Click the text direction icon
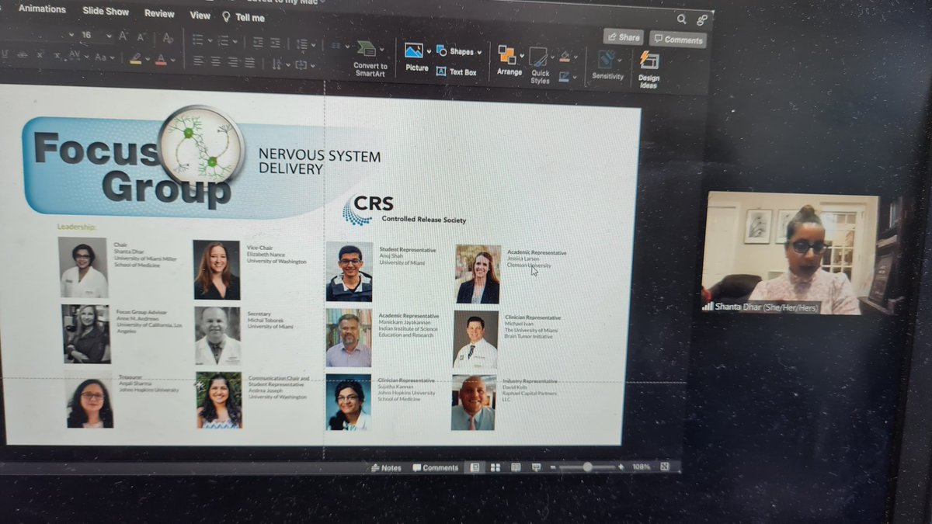The height and width of the screenshot is (524, 932). point(277,64)
